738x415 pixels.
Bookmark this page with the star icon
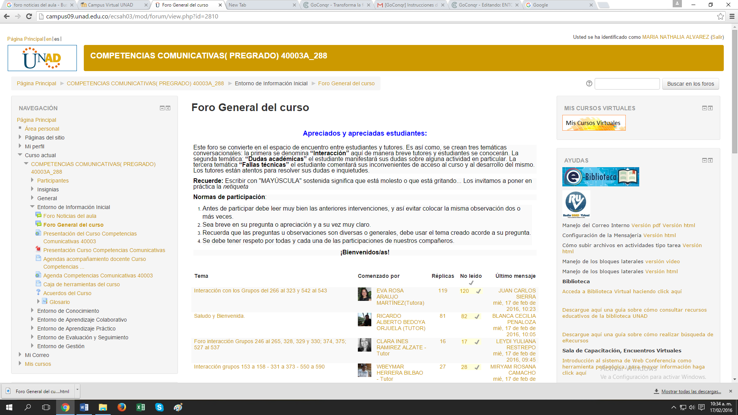point(720,16)
